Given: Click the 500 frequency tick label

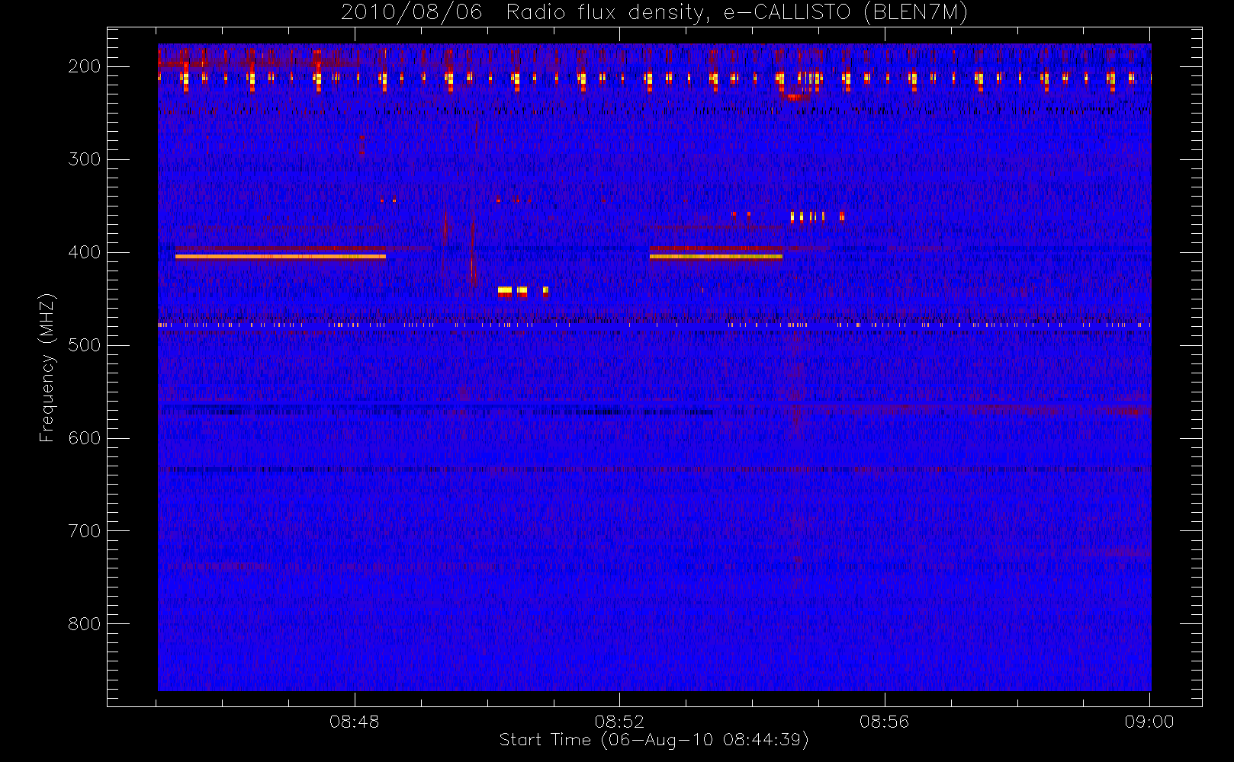Looking at the screenshot, I should (x=85, y=345).
